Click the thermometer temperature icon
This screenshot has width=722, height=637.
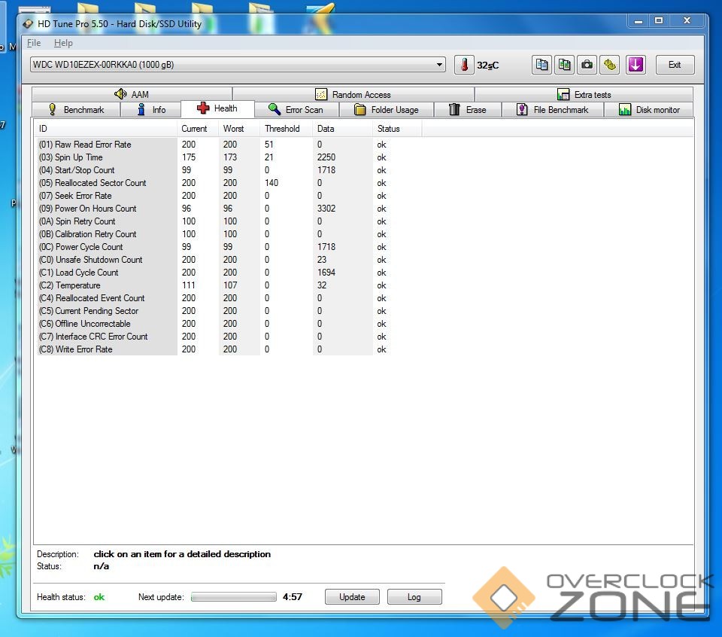pyautogui.click(x=464, y=65)
